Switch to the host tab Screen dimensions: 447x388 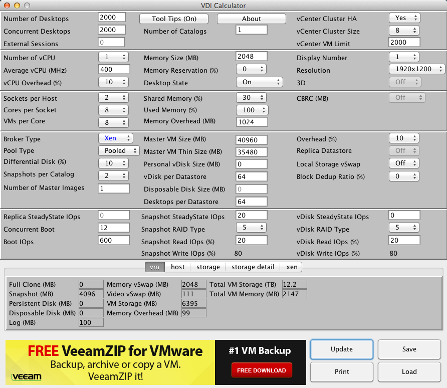click(x=177, y=267)
